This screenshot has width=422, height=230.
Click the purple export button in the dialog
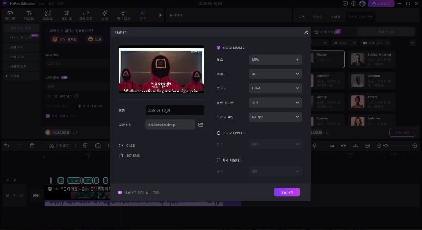pyautogui.click(x=286, y=192)
